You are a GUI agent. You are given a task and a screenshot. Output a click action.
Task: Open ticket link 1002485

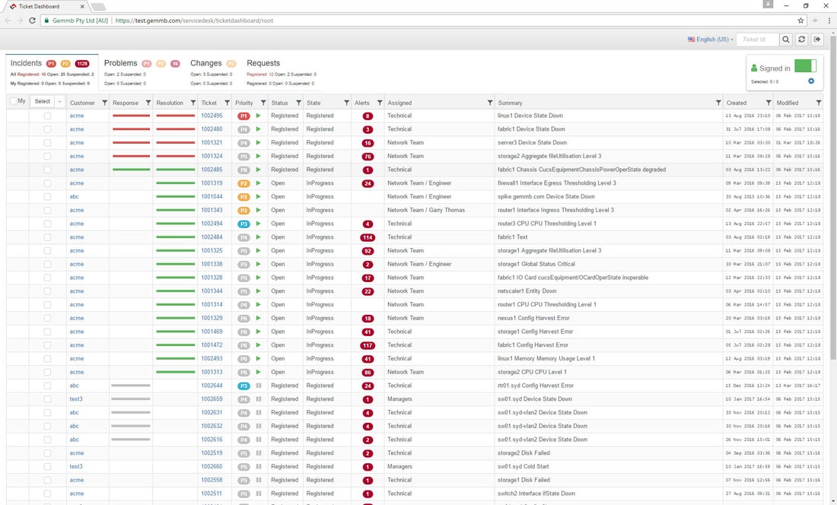tap(212, 170)
